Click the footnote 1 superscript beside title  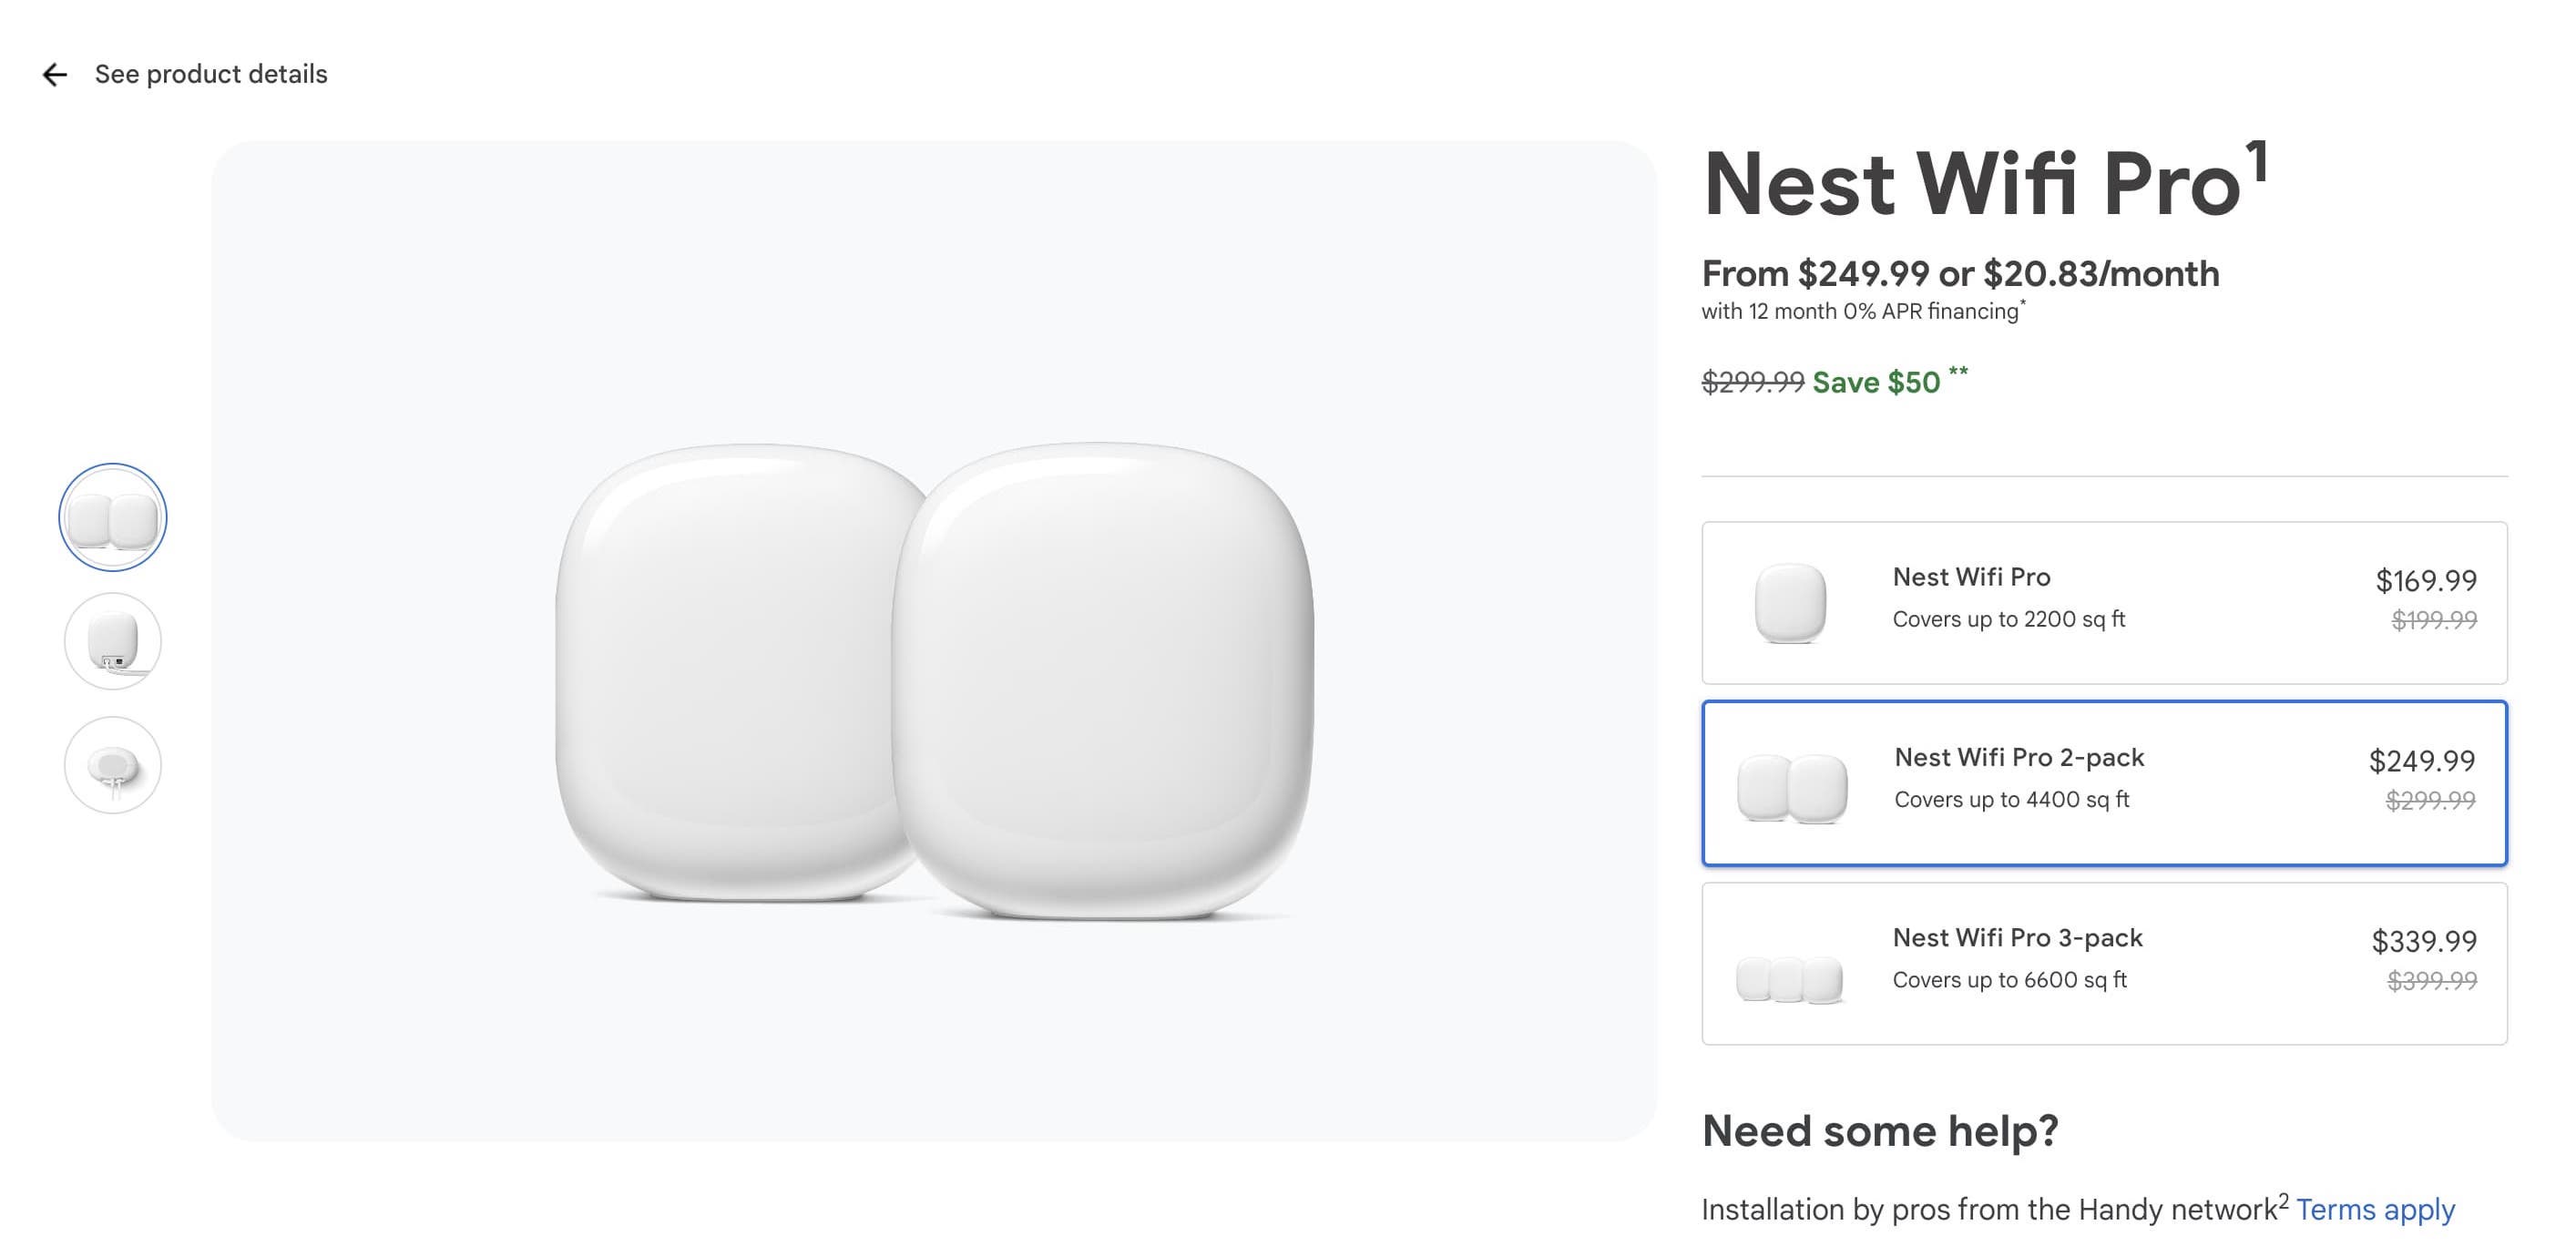[x=2256, y=162]
